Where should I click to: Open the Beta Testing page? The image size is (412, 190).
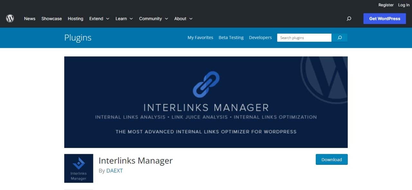click(231, 37)
